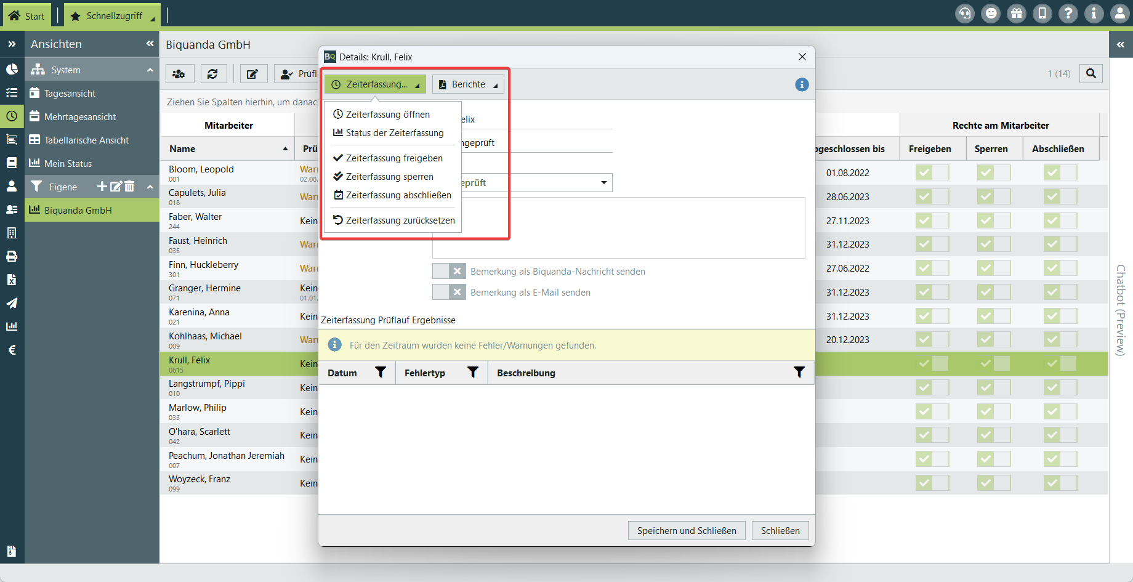Click the Schließen button
Viewport: 1133px width, 582px height.
point(780,531)
